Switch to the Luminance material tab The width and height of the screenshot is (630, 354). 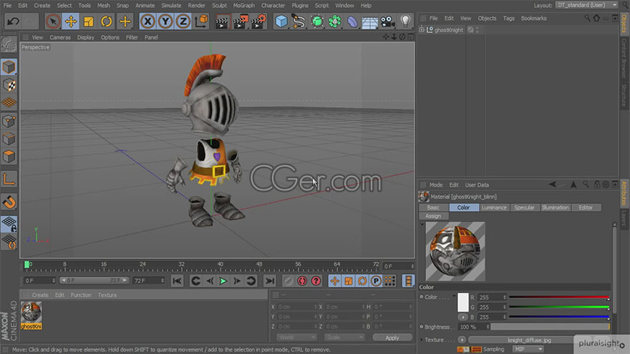(x=494, y=207)
